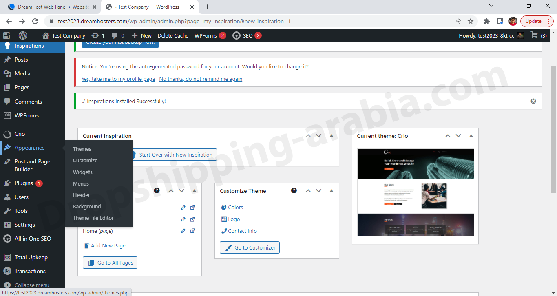Collapse the Current theme: Crio panel
The image size is (557, 296).
(x=471, y=136)
